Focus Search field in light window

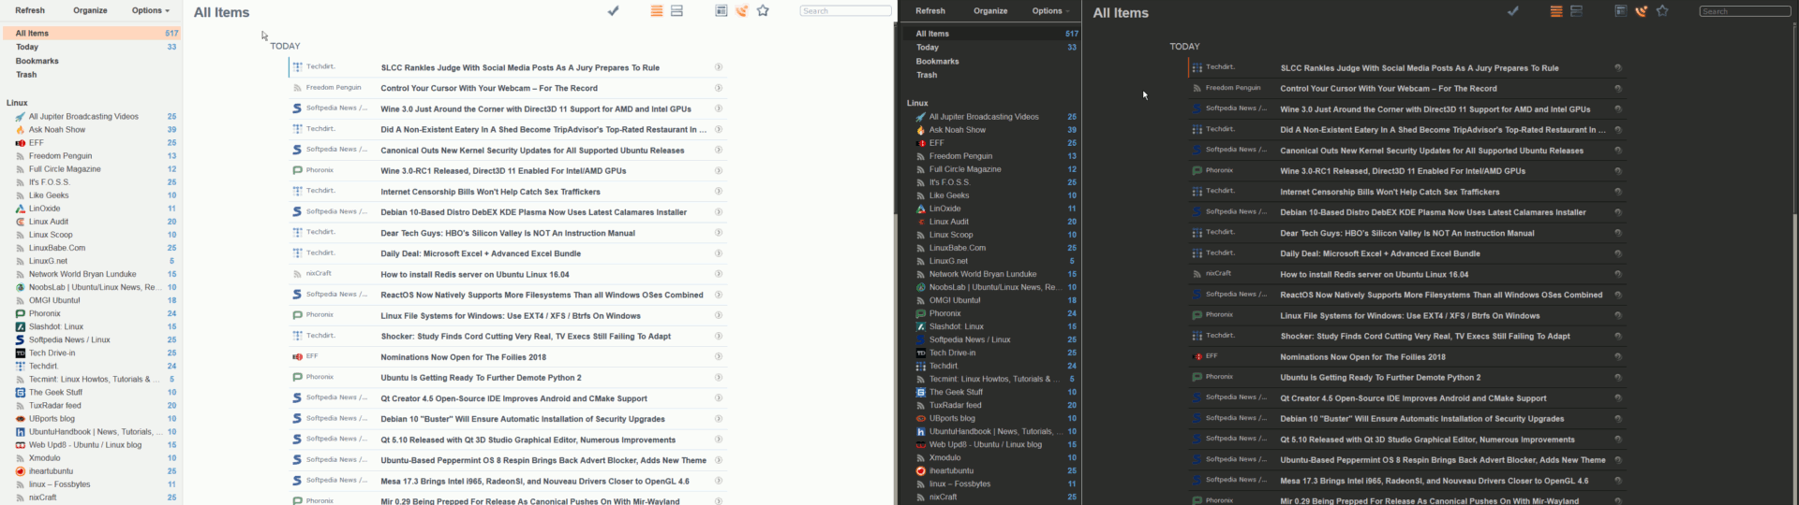[845, 11]
